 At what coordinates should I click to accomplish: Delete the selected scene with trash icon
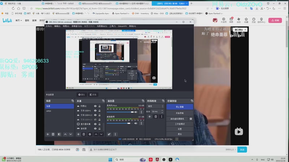tap(53, 134)
